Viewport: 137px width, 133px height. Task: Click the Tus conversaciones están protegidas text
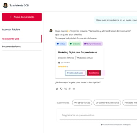(x=117, y=125)
